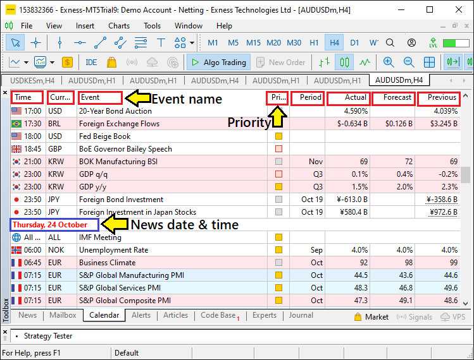Click priority marker for BOK Manufacturing BSI

(278, 162)
